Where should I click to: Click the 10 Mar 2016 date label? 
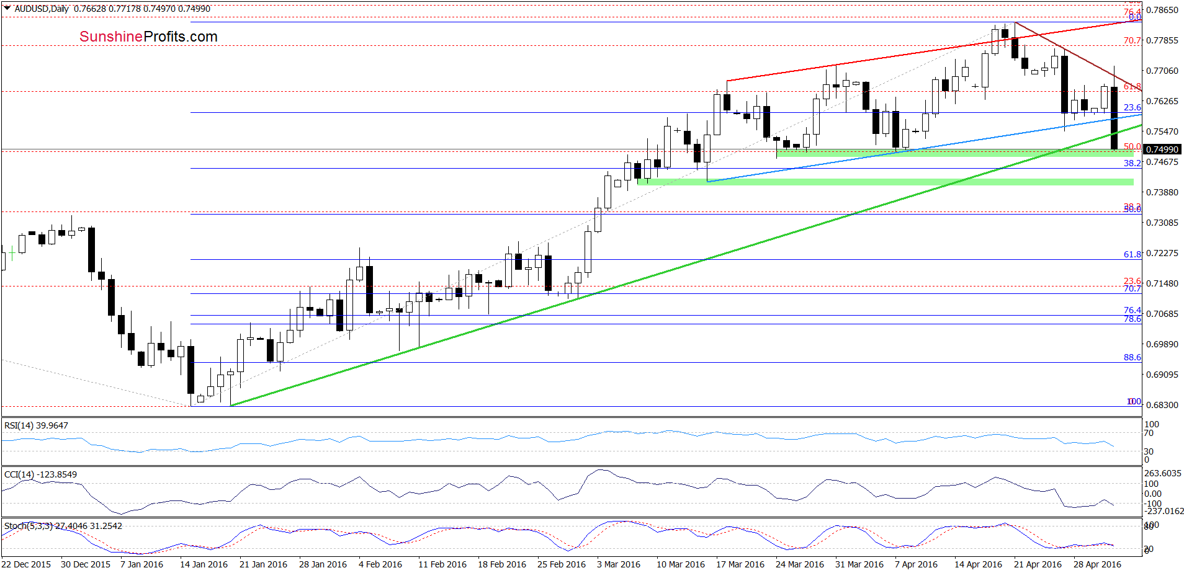coord(681,564)
